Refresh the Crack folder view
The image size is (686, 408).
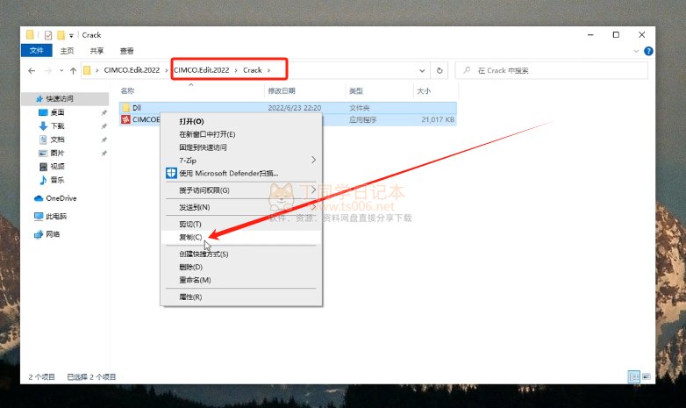(x=439, y=70)
